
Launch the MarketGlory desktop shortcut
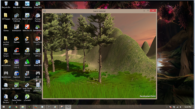pos(27,5)
